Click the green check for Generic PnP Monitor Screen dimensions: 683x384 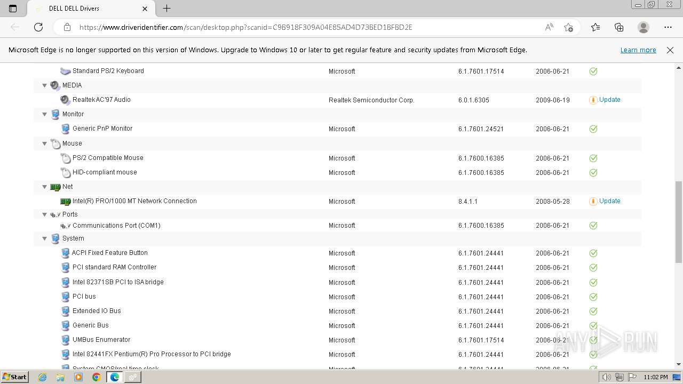pyautogui.click(x=593, y=129)
